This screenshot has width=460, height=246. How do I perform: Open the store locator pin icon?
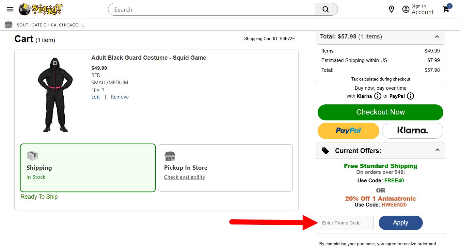pyautogui.click(x=391, y=9)
